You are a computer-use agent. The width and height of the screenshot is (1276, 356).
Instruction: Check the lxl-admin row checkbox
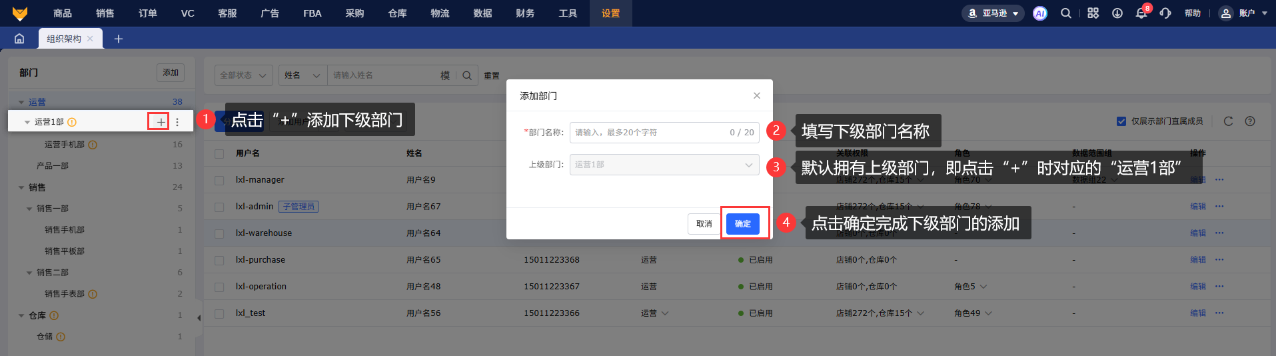219,207
